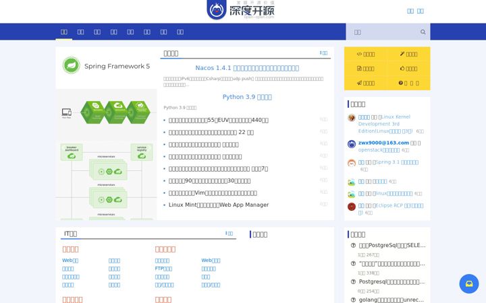Open the news item mentioning Vim

(x=213, y=193)
